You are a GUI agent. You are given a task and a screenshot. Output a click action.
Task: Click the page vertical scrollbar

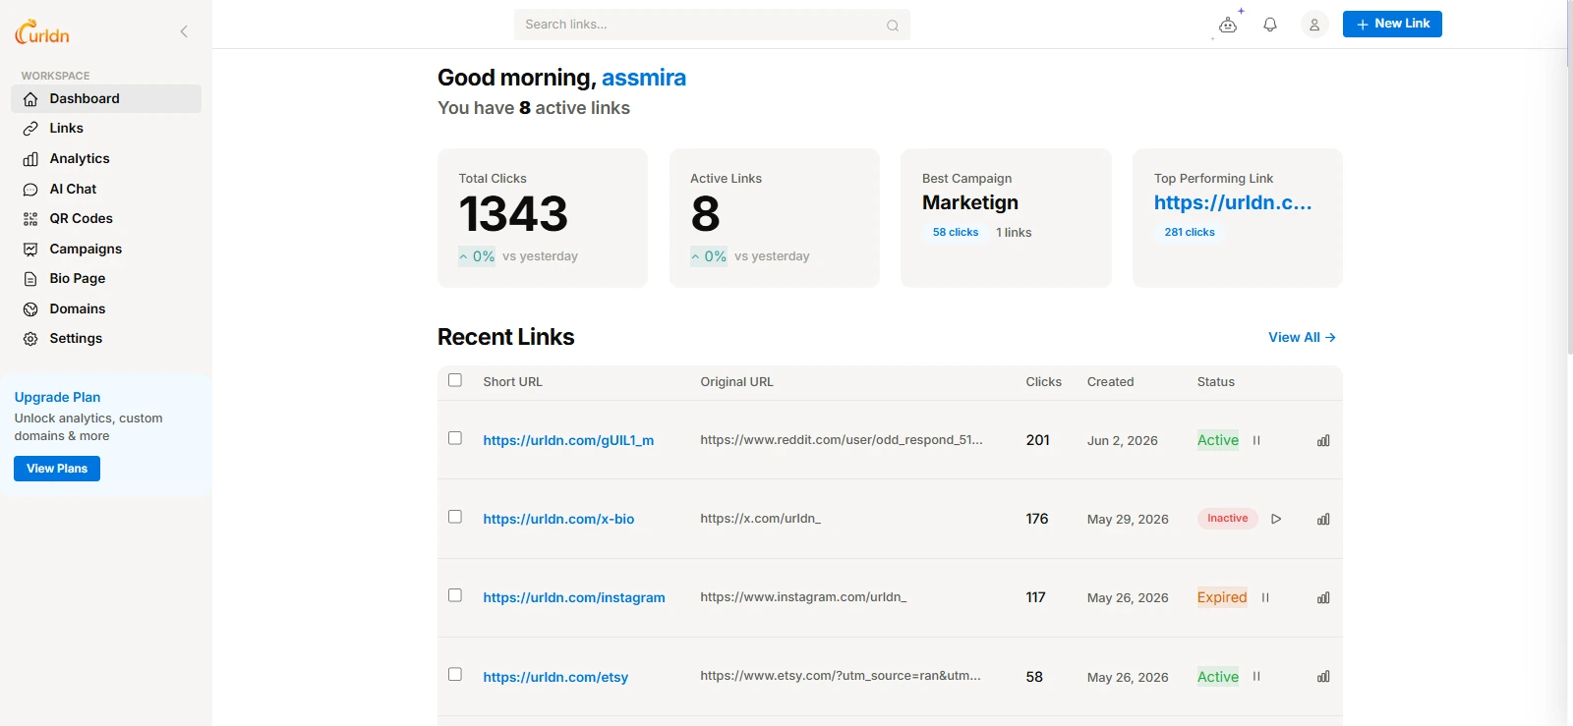[1569, 177]
